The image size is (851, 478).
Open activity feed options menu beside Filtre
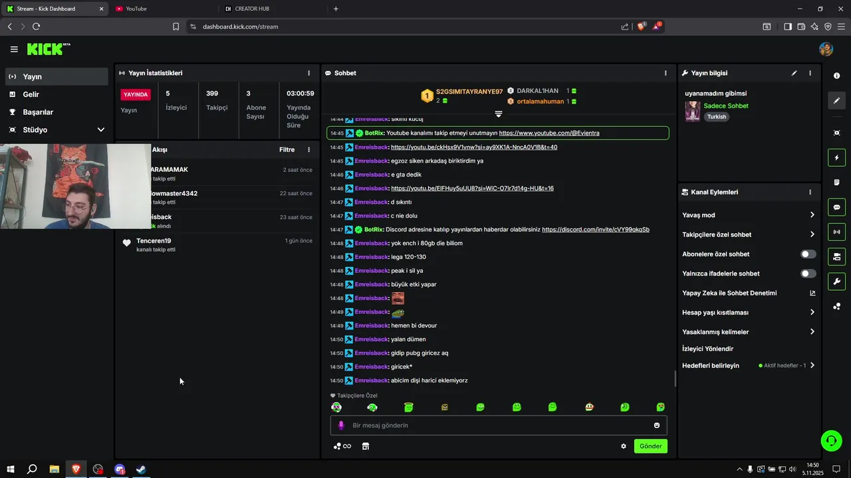click(308, 150)
